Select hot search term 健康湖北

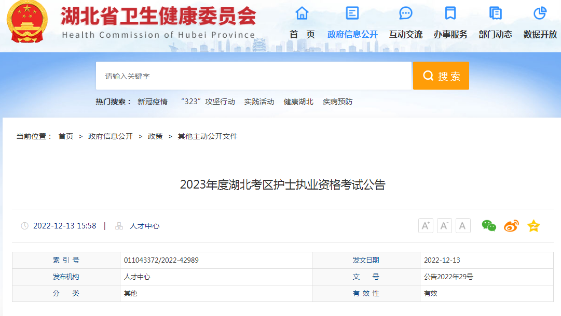pyautogui.click(x=298, y=102)
